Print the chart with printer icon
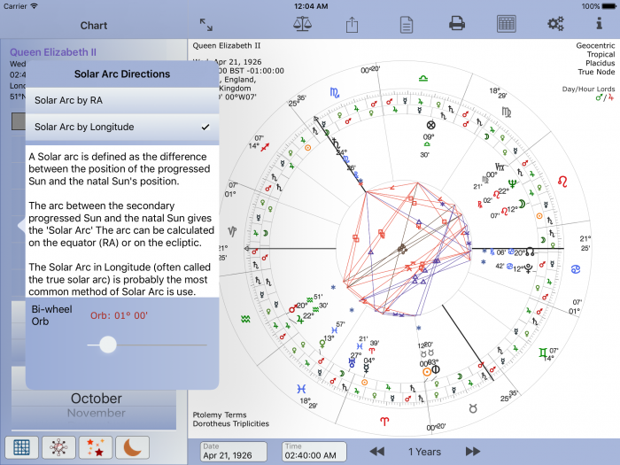This screenshot has height=465, width=620. point(457,24)
